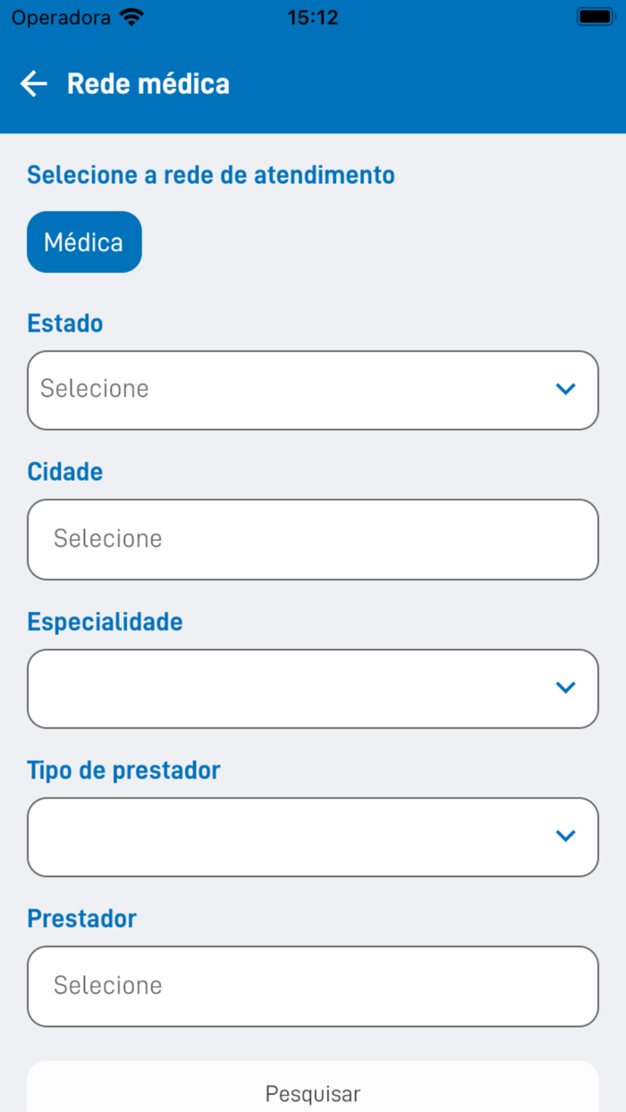
Task: Tap the Prestador input field
Action: coord(313,985)
